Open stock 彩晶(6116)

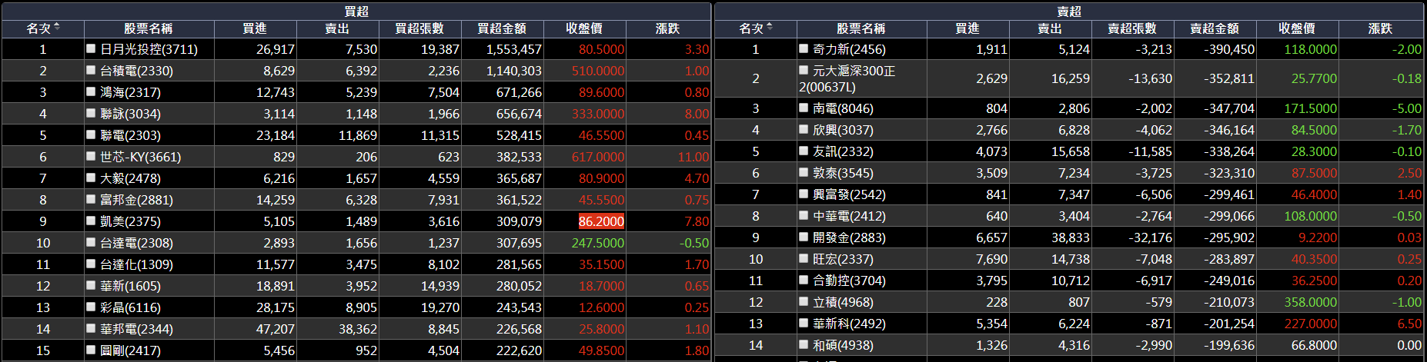click(130, 307)
